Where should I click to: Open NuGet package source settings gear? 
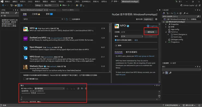point(156,19)
